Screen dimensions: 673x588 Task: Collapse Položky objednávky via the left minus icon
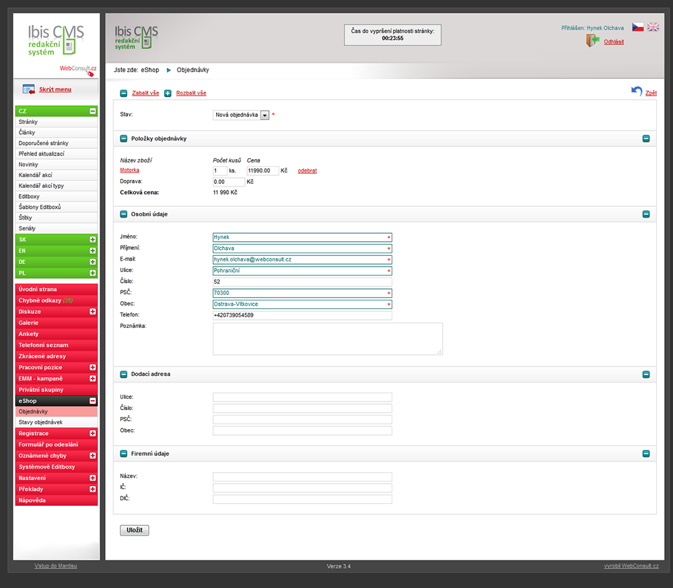pos(124,139)
